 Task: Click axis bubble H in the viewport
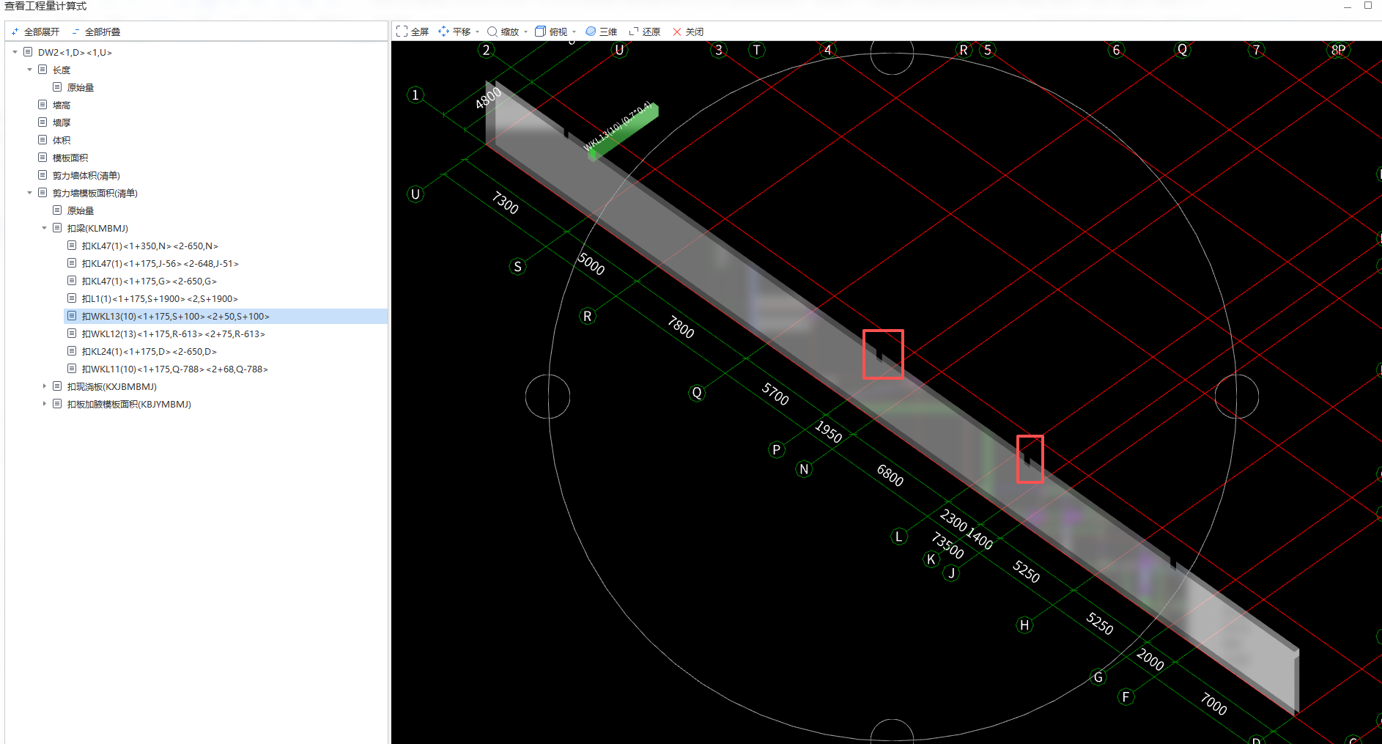(x=1024, y=625)
